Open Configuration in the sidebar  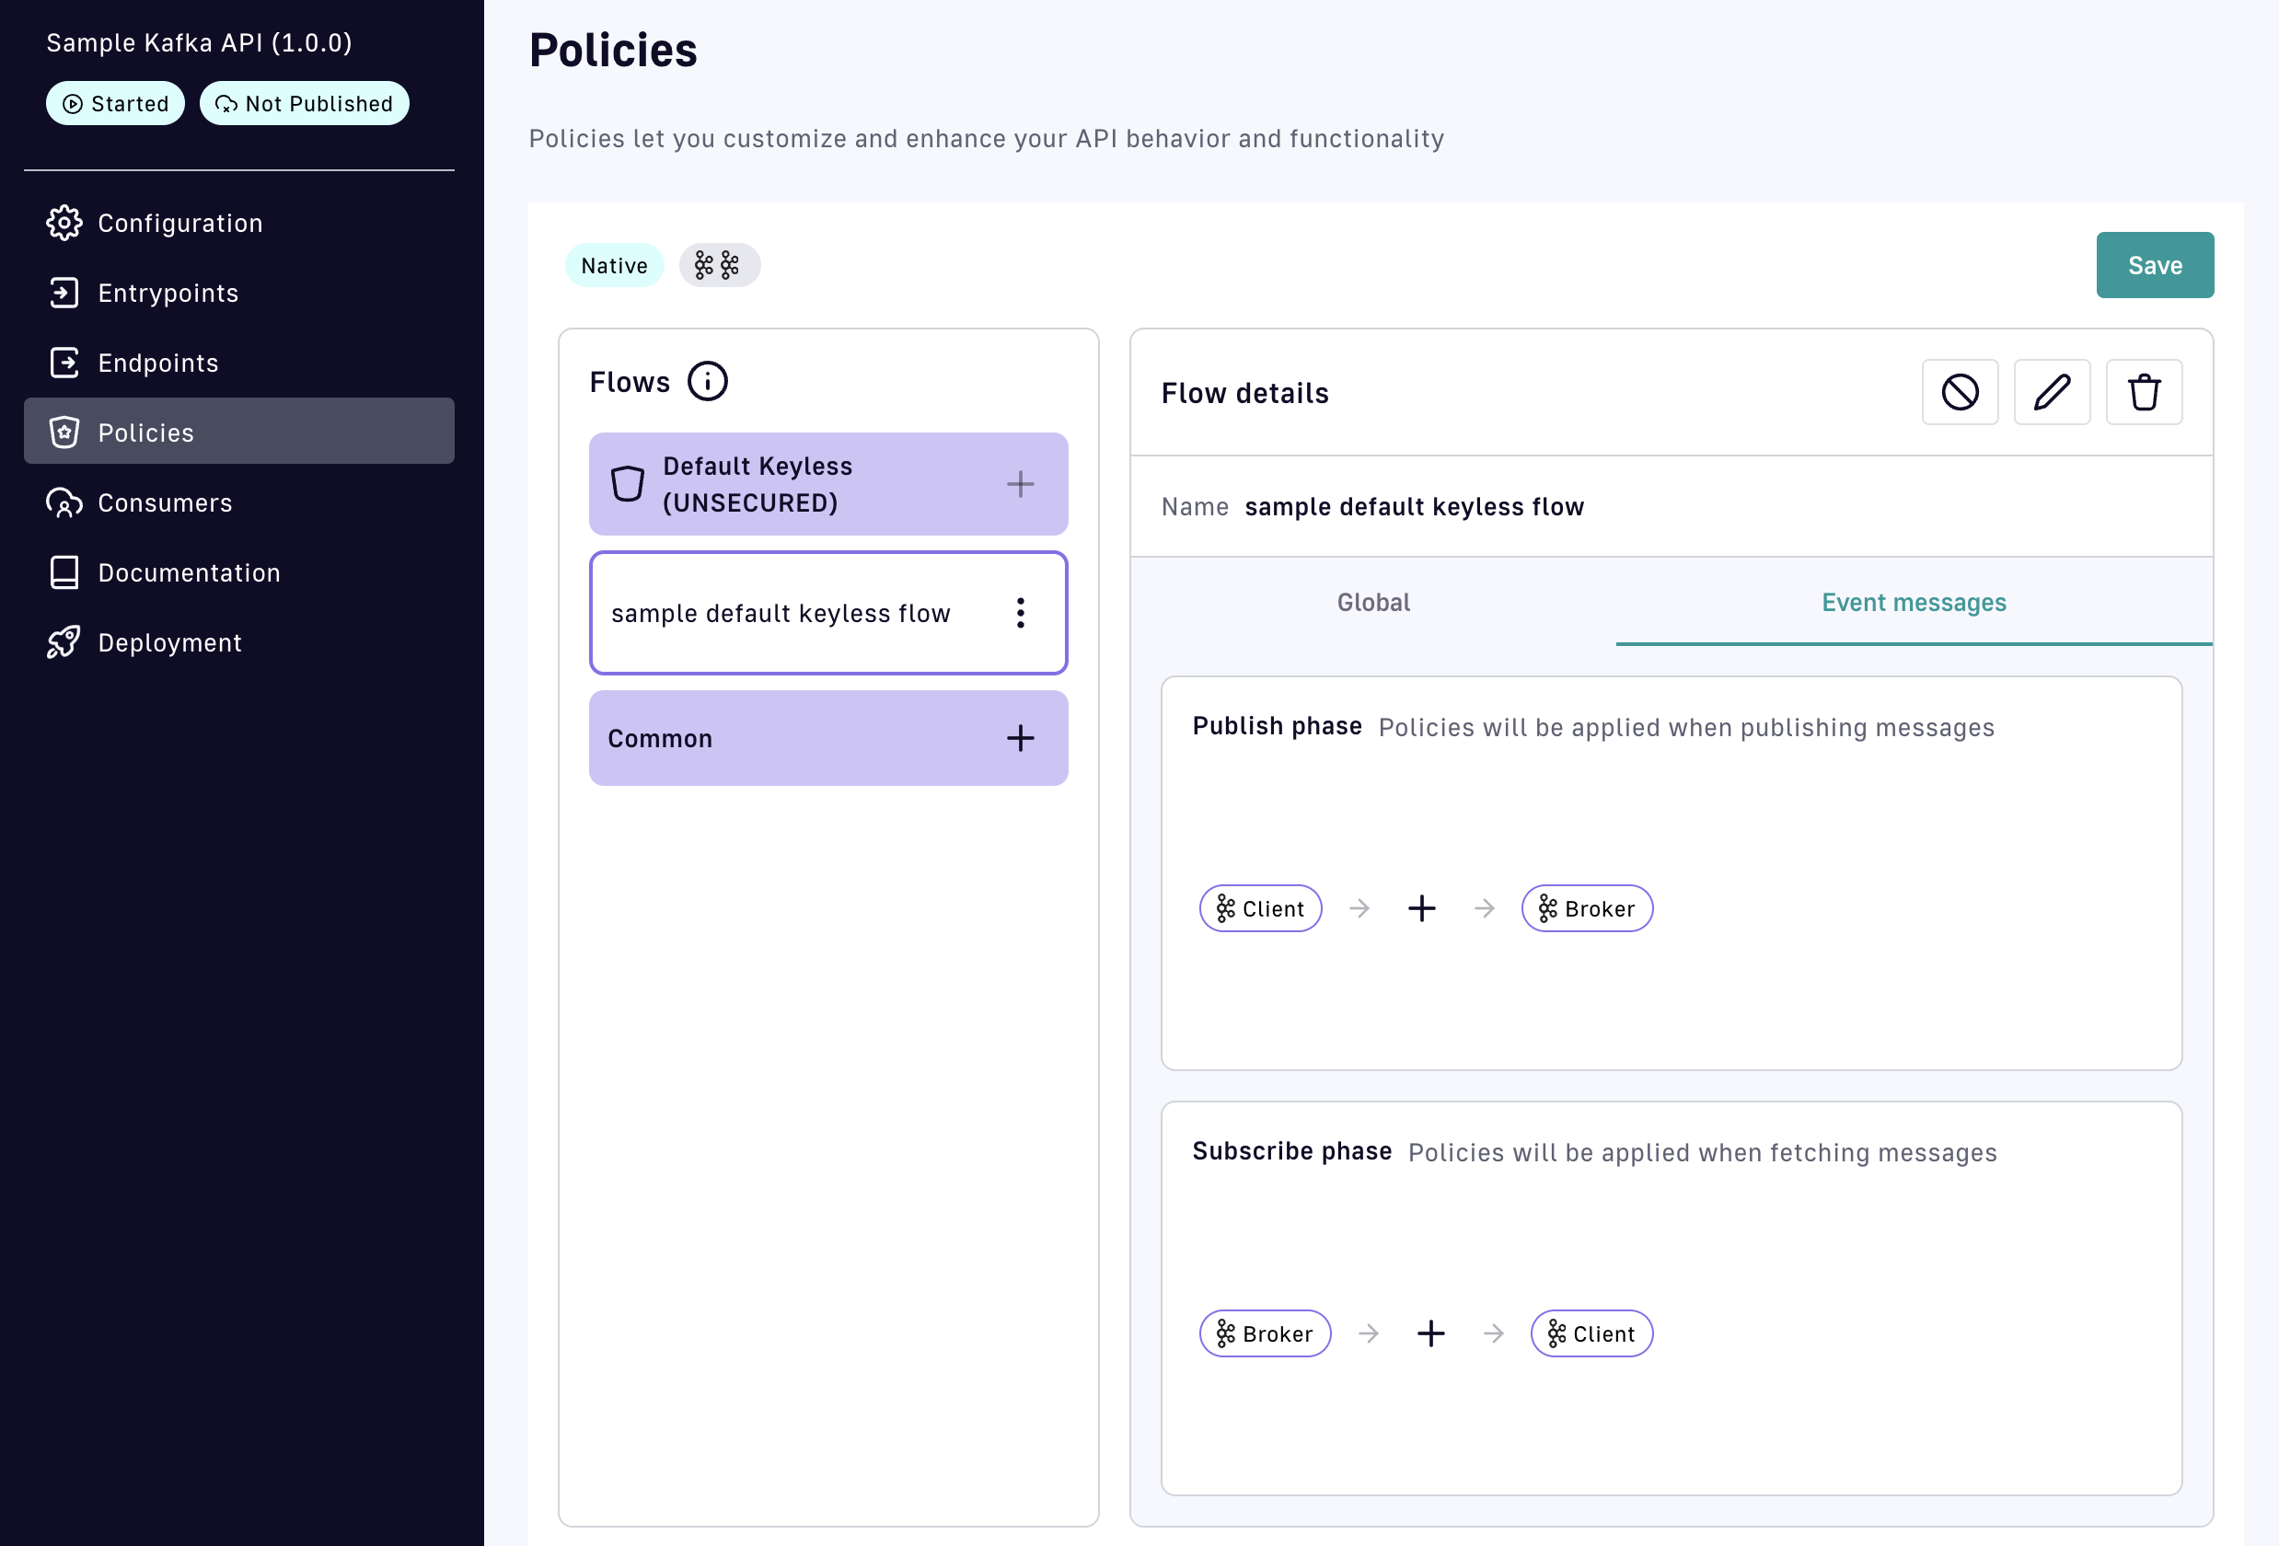179,224
